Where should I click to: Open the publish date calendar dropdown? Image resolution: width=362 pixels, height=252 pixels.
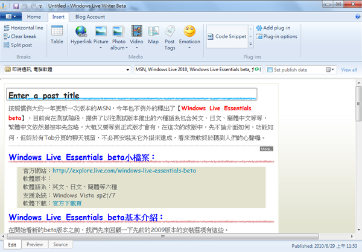335,70
